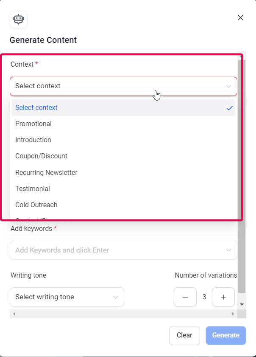Image resolution: width=256 pixels, height=357 pixels.
Task: Decrease number of variations with minus
Action: coord(185,297)
